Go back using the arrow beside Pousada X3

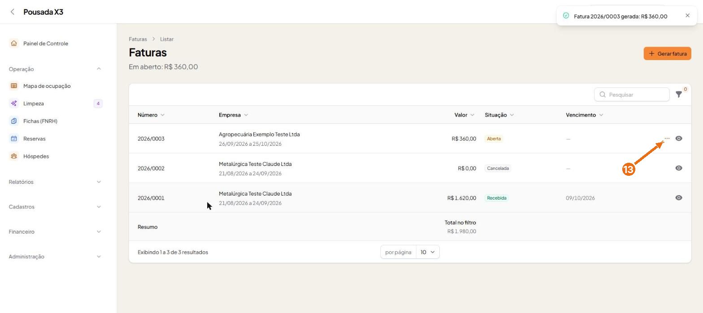(x=13, y=12)
